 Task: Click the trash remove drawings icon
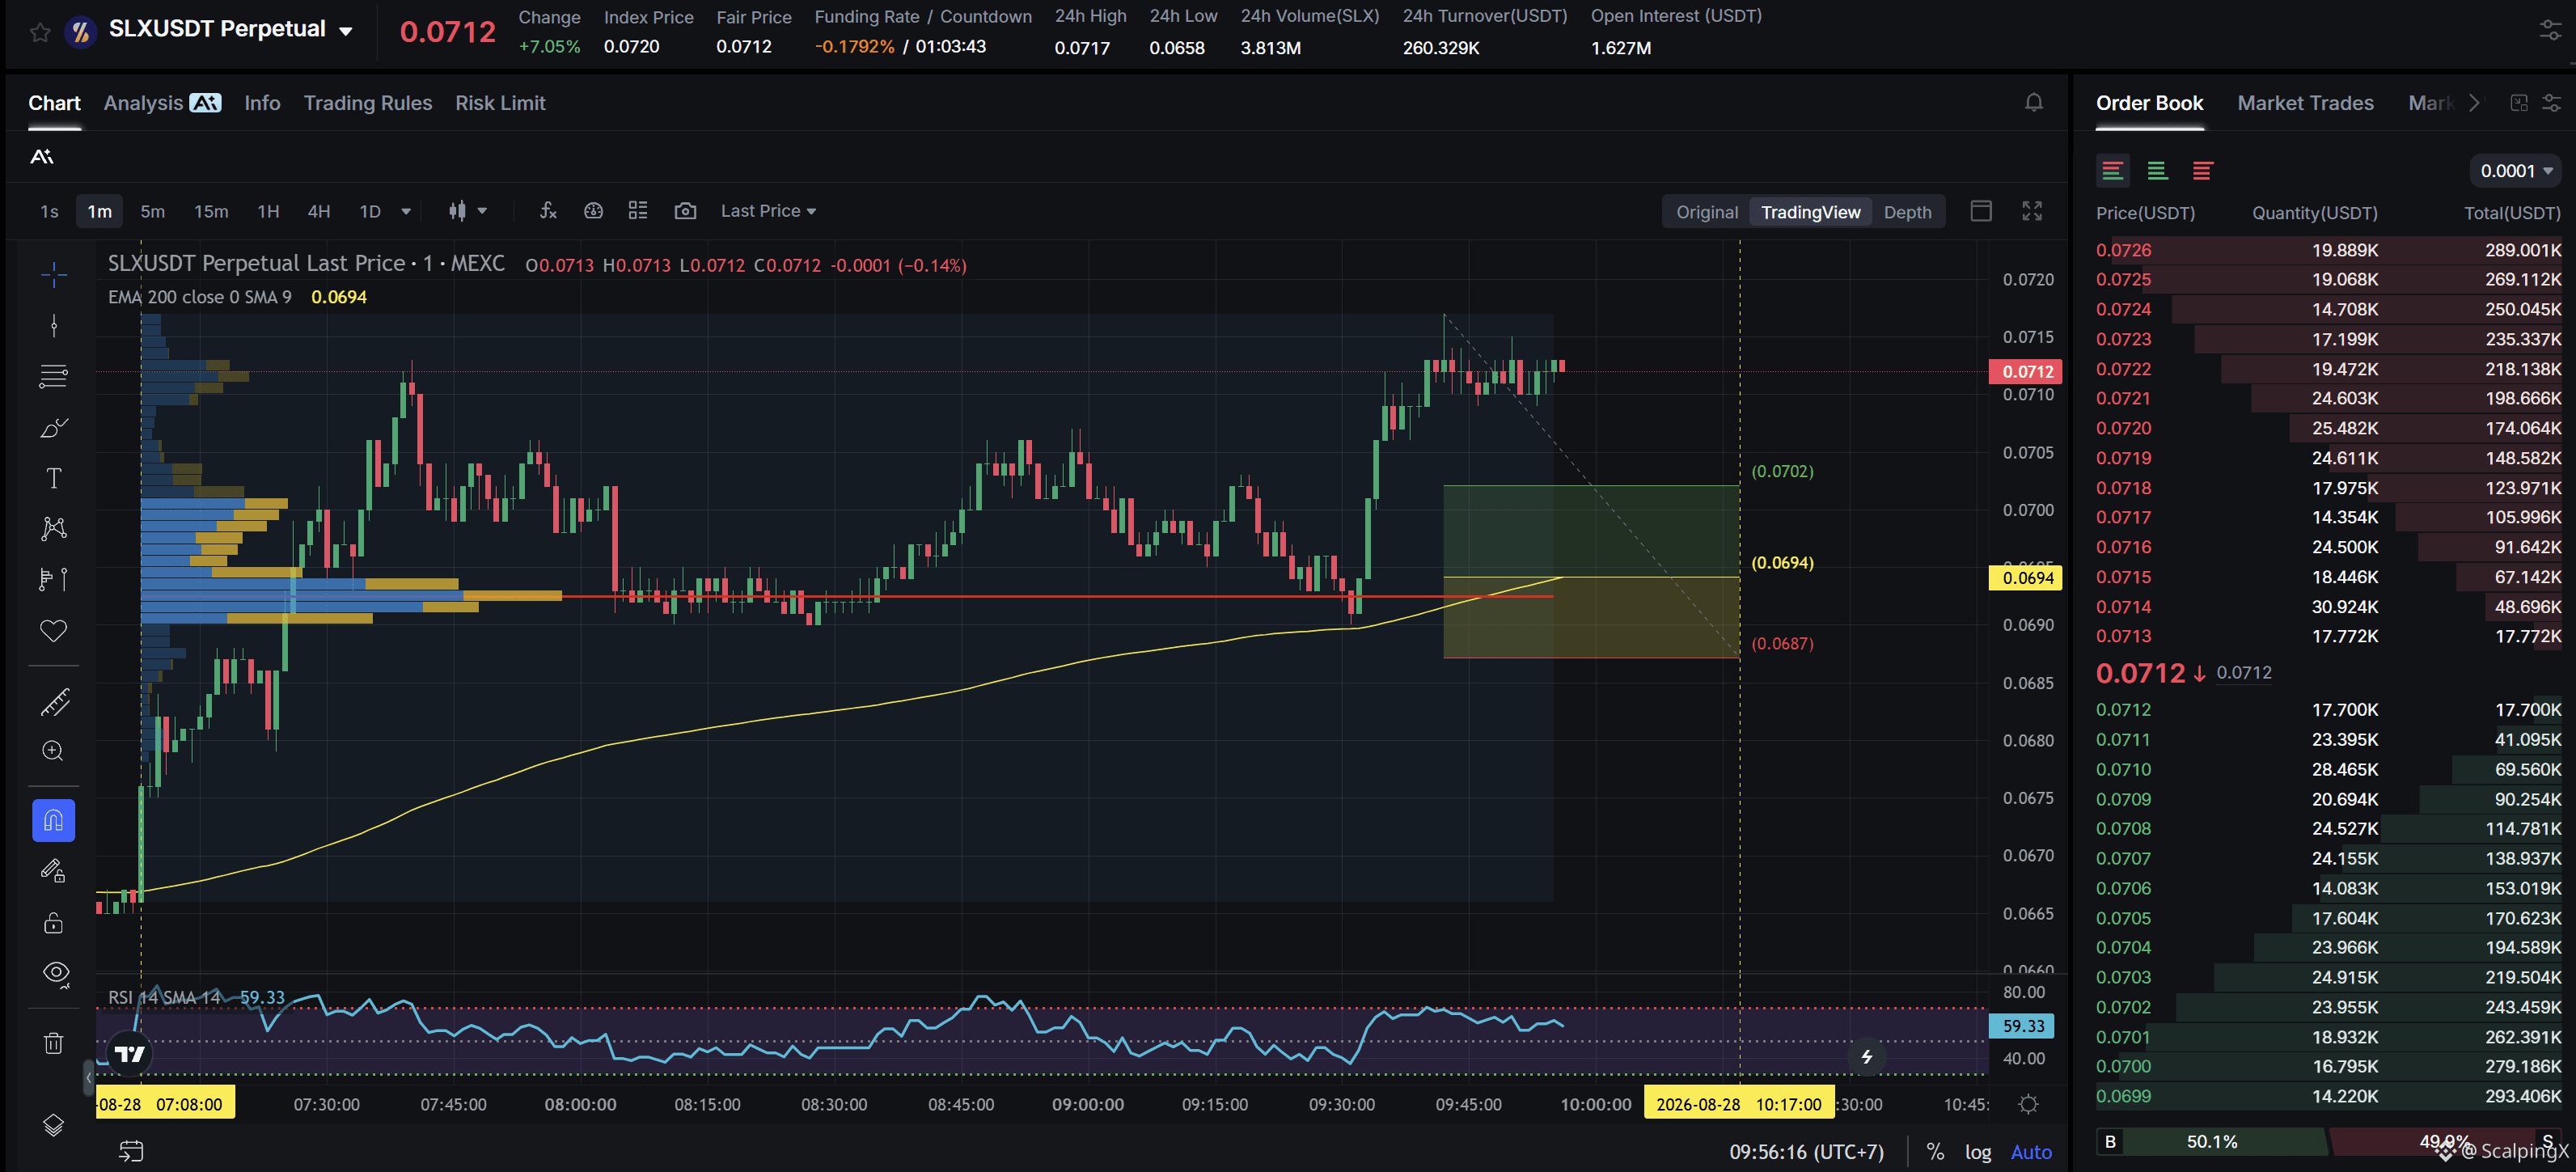54,1044
